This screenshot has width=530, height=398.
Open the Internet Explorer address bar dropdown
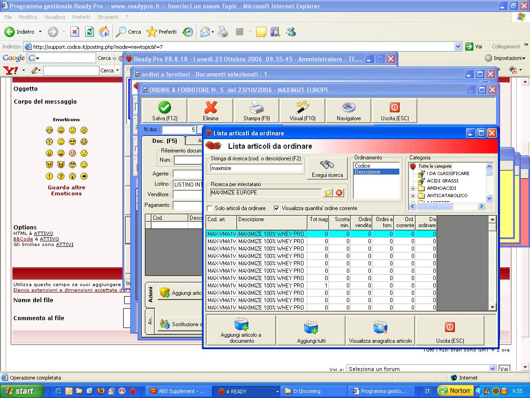click(458, 47)
